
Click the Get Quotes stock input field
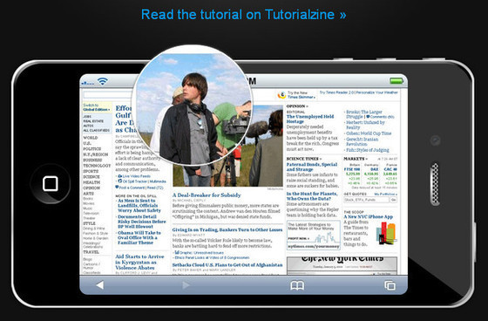click(366, 200)
